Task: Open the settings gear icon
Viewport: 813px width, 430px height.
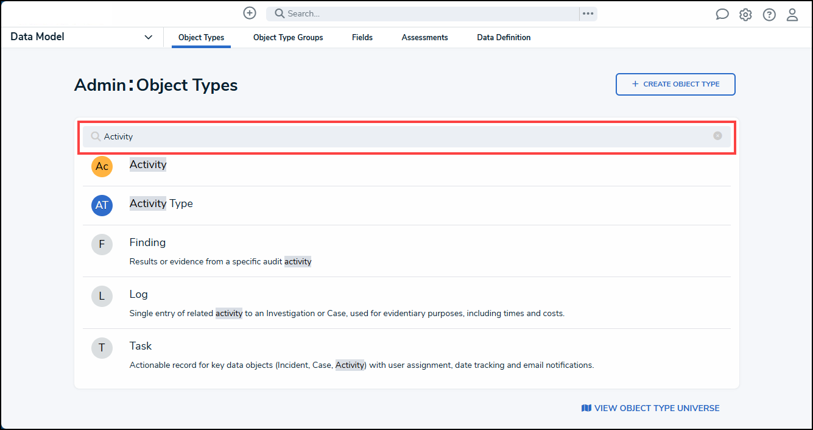Action: 745,15
